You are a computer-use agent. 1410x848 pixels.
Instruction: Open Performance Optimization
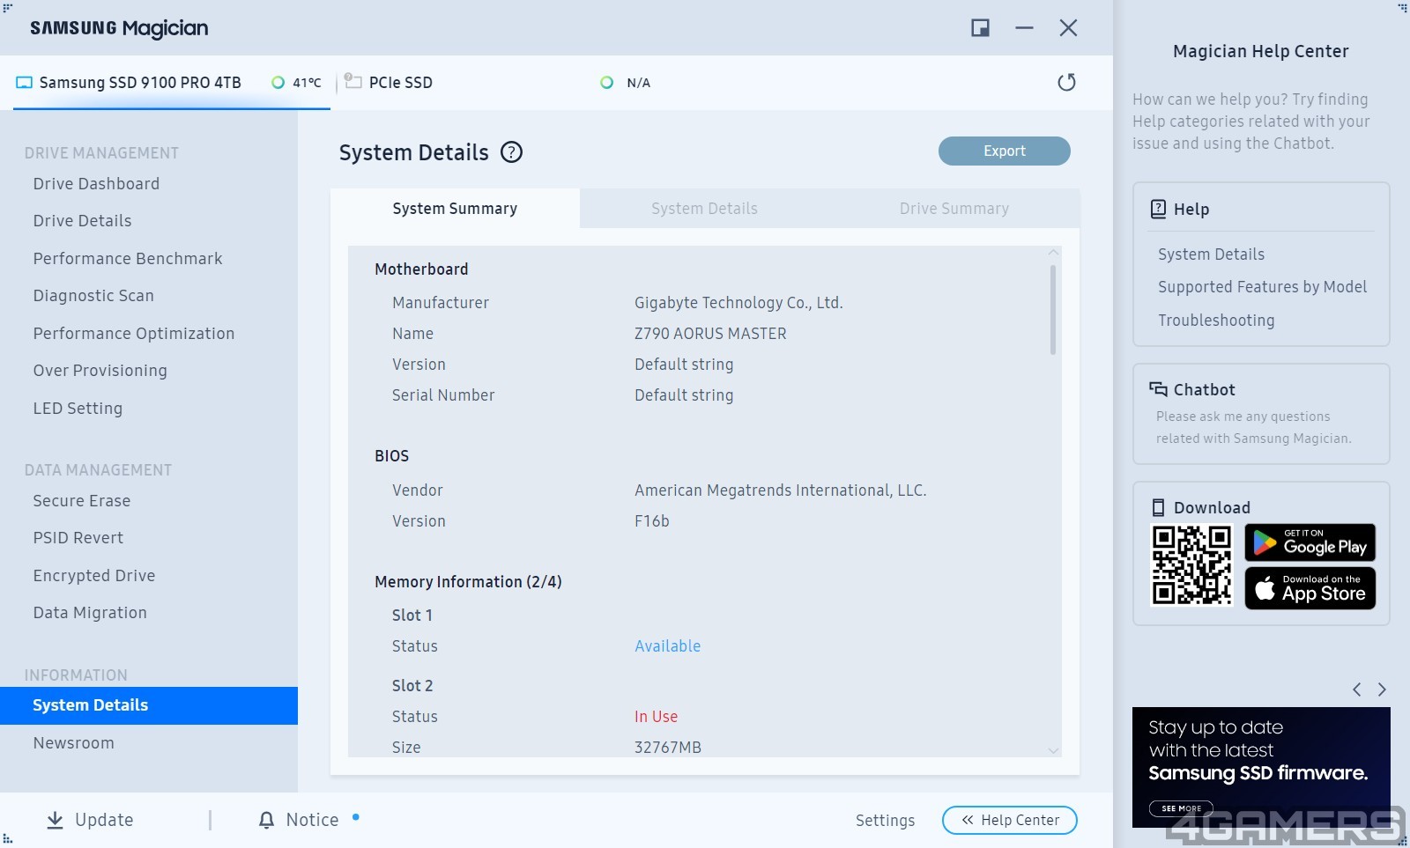pyautogui.click(x=134, y=333)
